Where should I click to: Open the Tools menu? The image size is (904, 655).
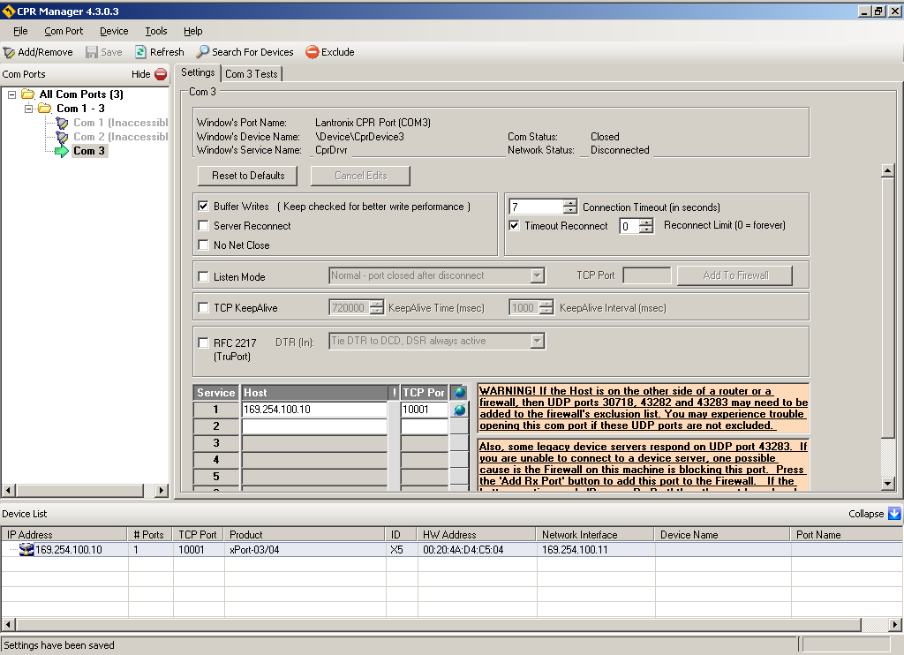(156, 31)
